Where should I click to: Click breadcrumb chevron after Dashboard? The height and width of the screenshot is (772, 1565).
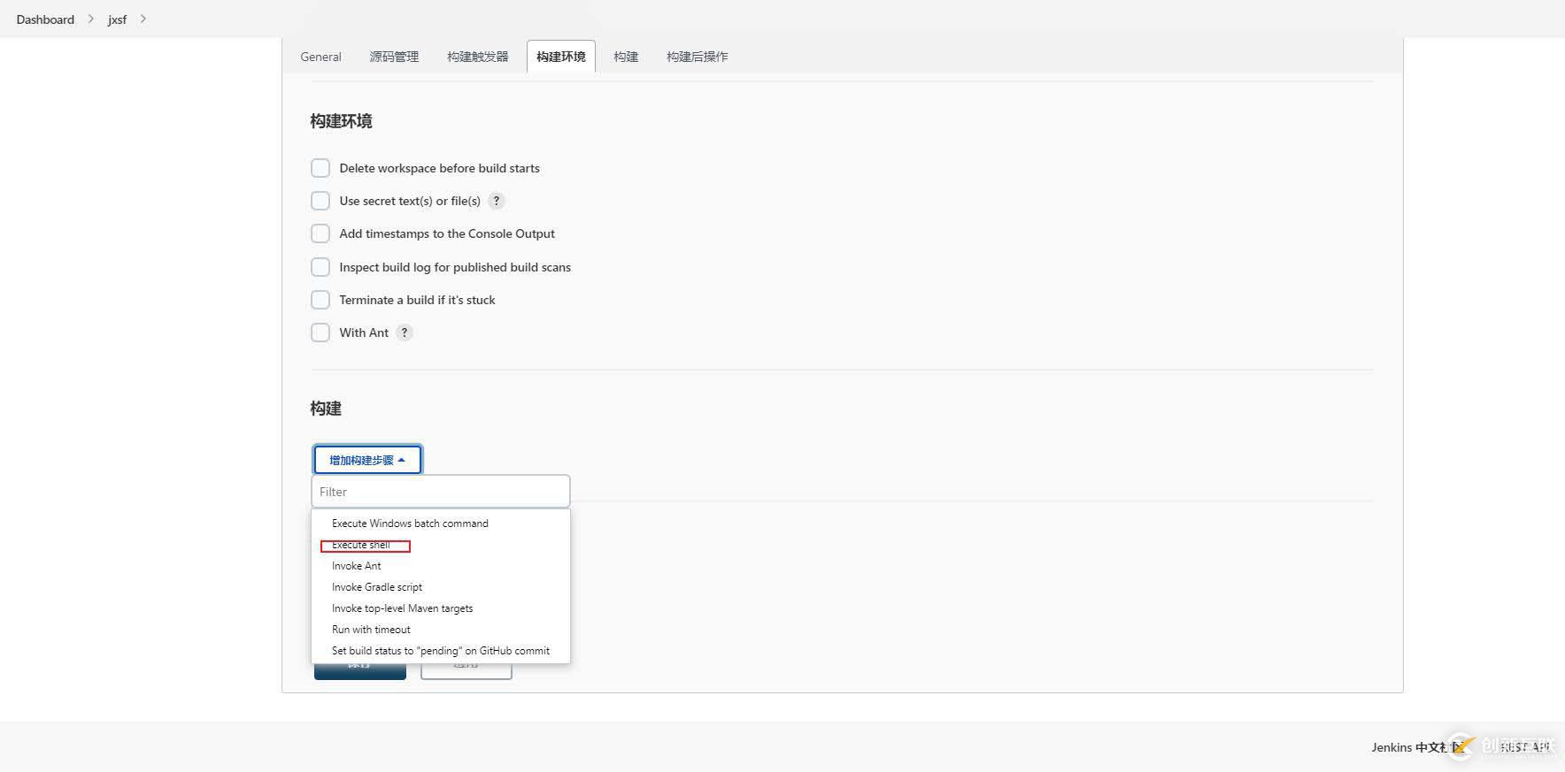tap(90, 19)
